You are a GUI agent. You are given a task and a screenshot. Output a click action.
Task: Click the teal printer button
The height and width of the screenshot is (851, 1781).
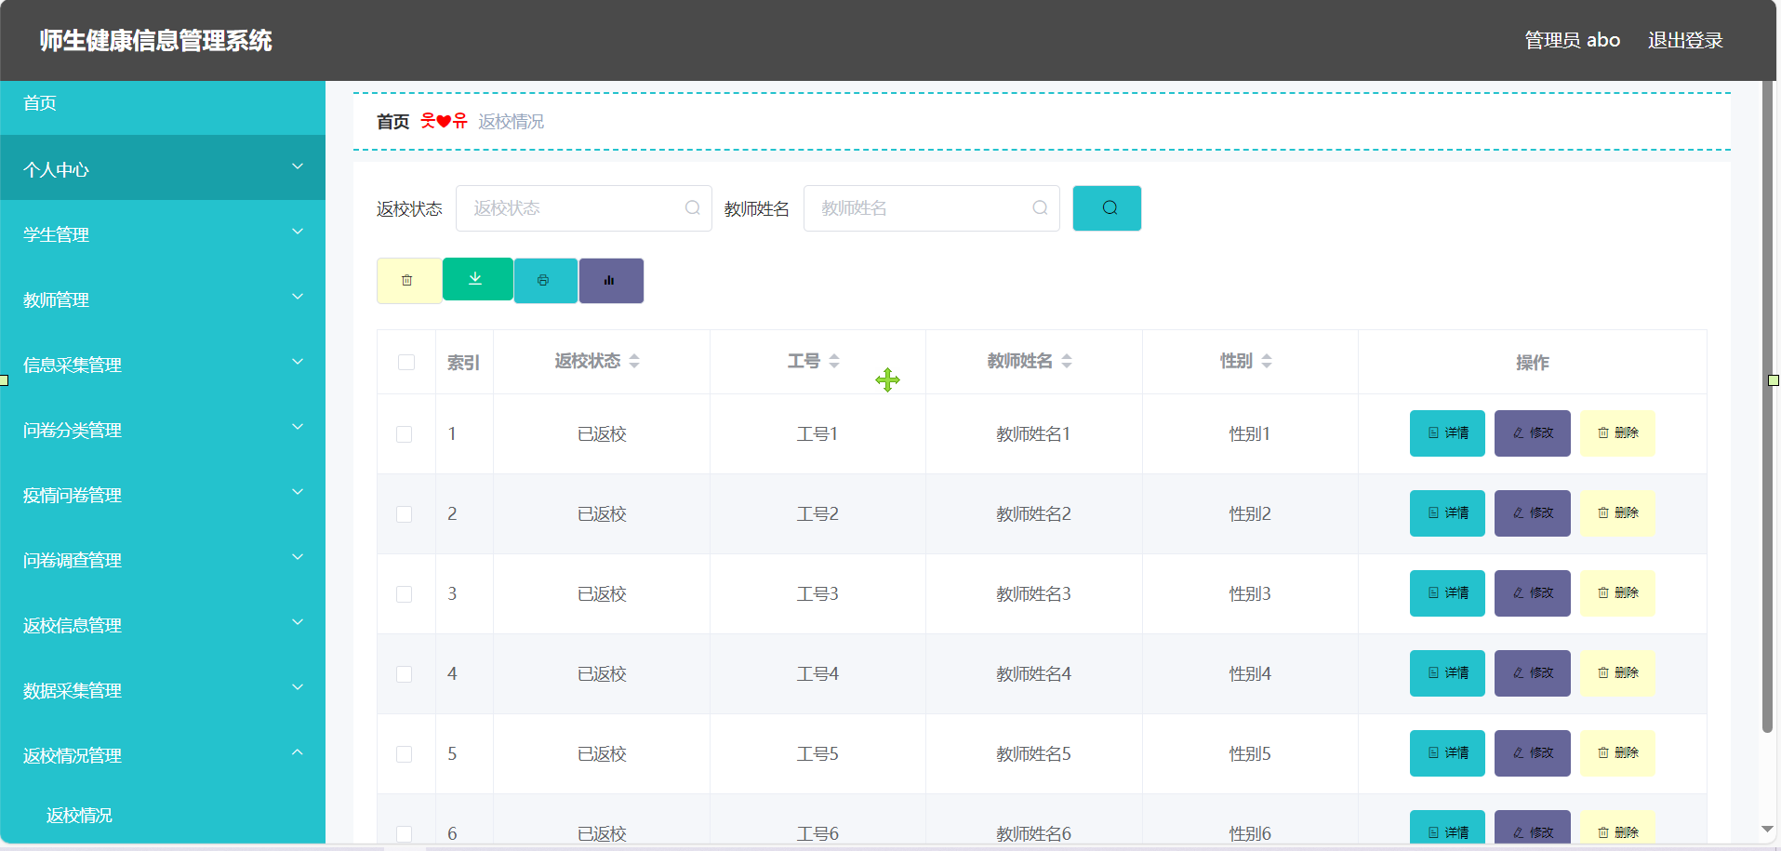(545, 281)
